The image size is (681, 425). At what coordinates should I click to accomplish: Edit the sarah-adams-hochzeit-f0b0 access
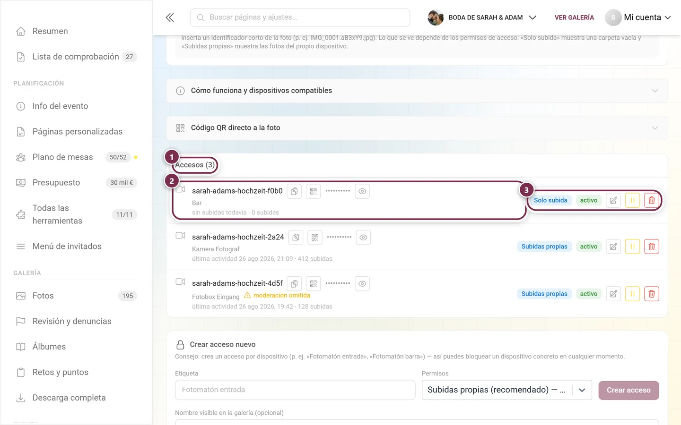[x=613, y=200]
